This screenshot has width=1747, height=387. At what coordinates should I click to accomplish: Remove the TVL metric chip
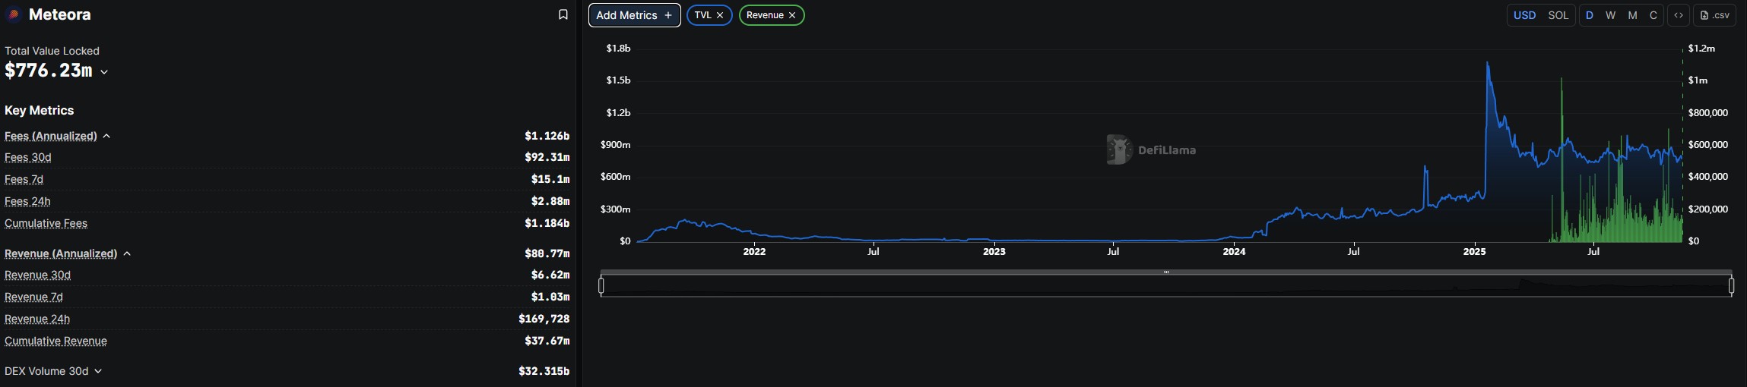tap(720, 15)
